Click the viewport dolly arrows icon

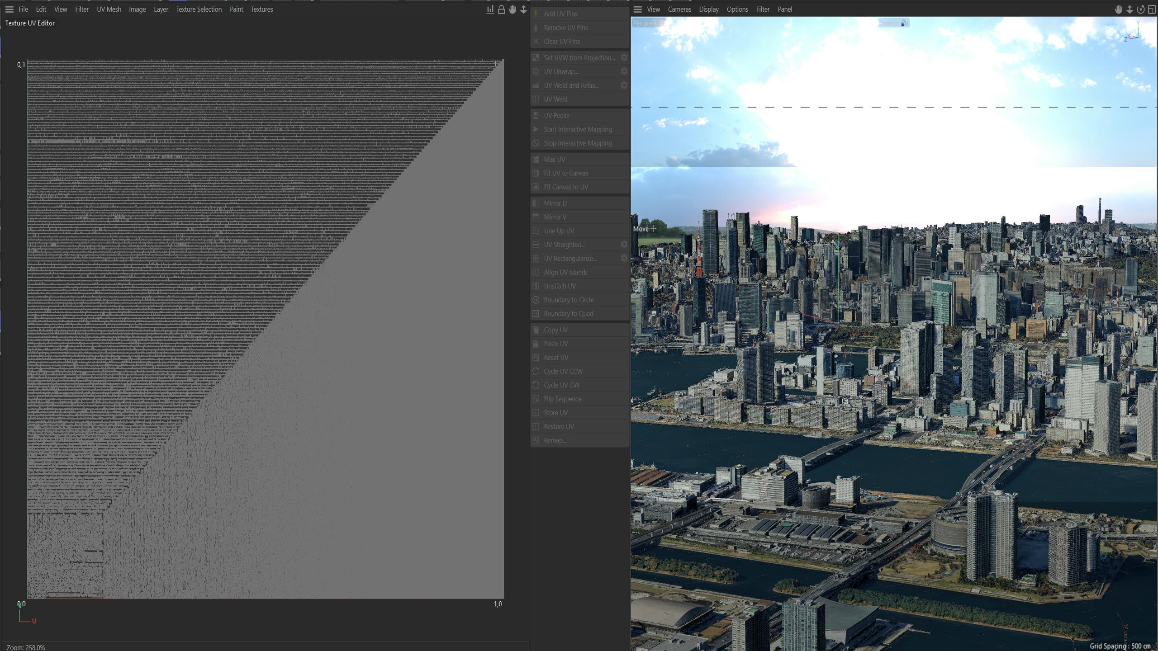pyautogui.click(x=1130, y=9)
